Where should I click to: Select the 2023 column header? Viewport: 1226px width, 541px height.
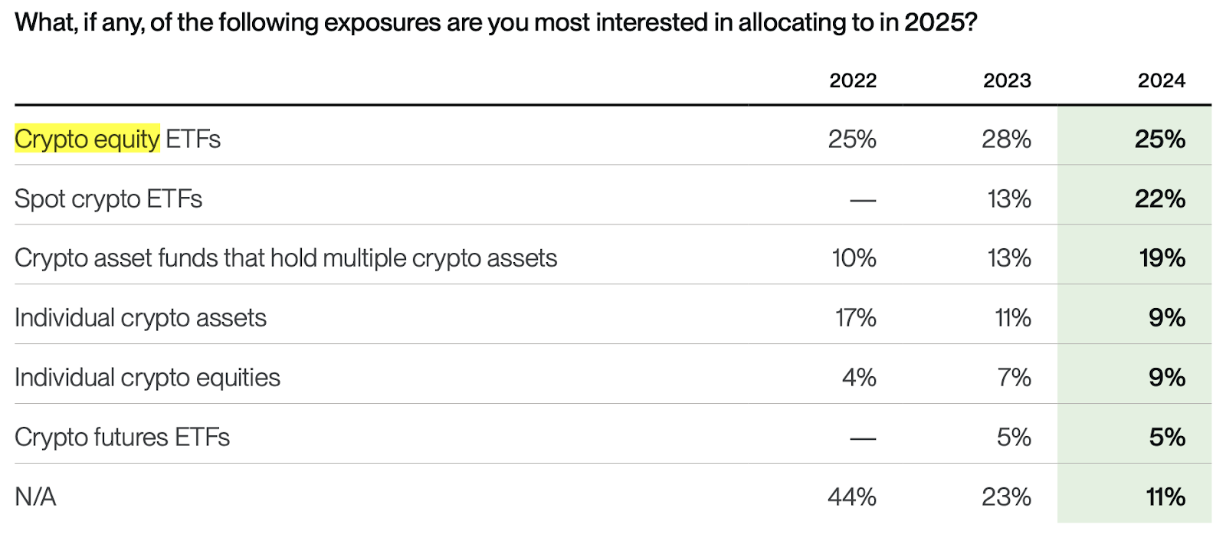pos(1007,80)
